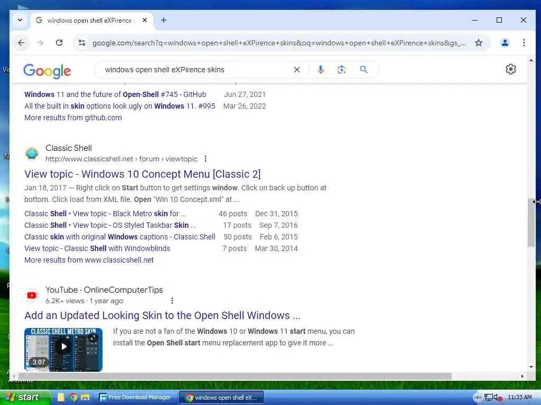Play the Classic Shell Metro Skin video thumbnail

[x=63, y=350]
